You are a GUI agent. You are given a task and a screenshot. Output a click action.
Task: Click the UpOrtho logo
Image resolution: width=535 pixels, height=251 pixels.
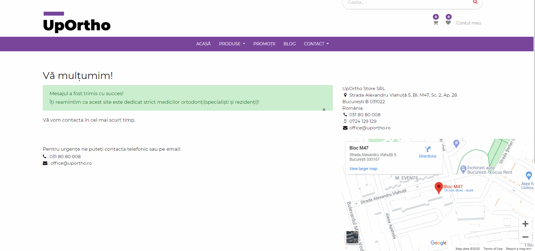click(x=76, y=23)
